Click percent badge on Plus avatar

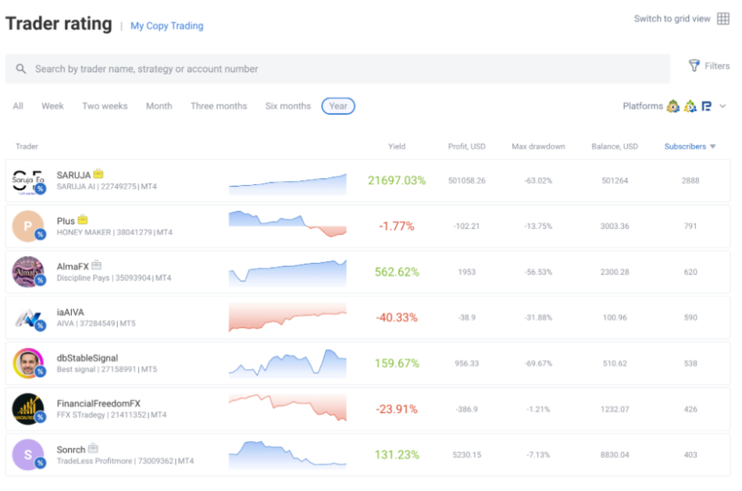coord(41,234)
